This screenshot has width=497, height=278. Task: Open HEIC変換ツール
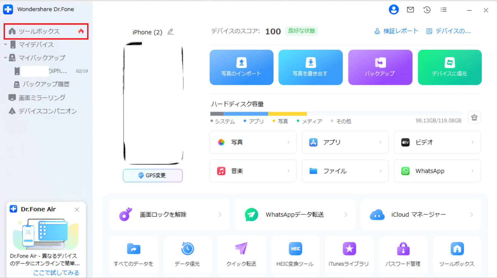tap(295, 256)
